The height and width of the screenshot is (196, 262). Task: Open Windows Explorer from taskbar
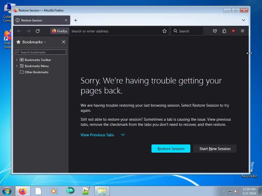[x=102, y=191]
